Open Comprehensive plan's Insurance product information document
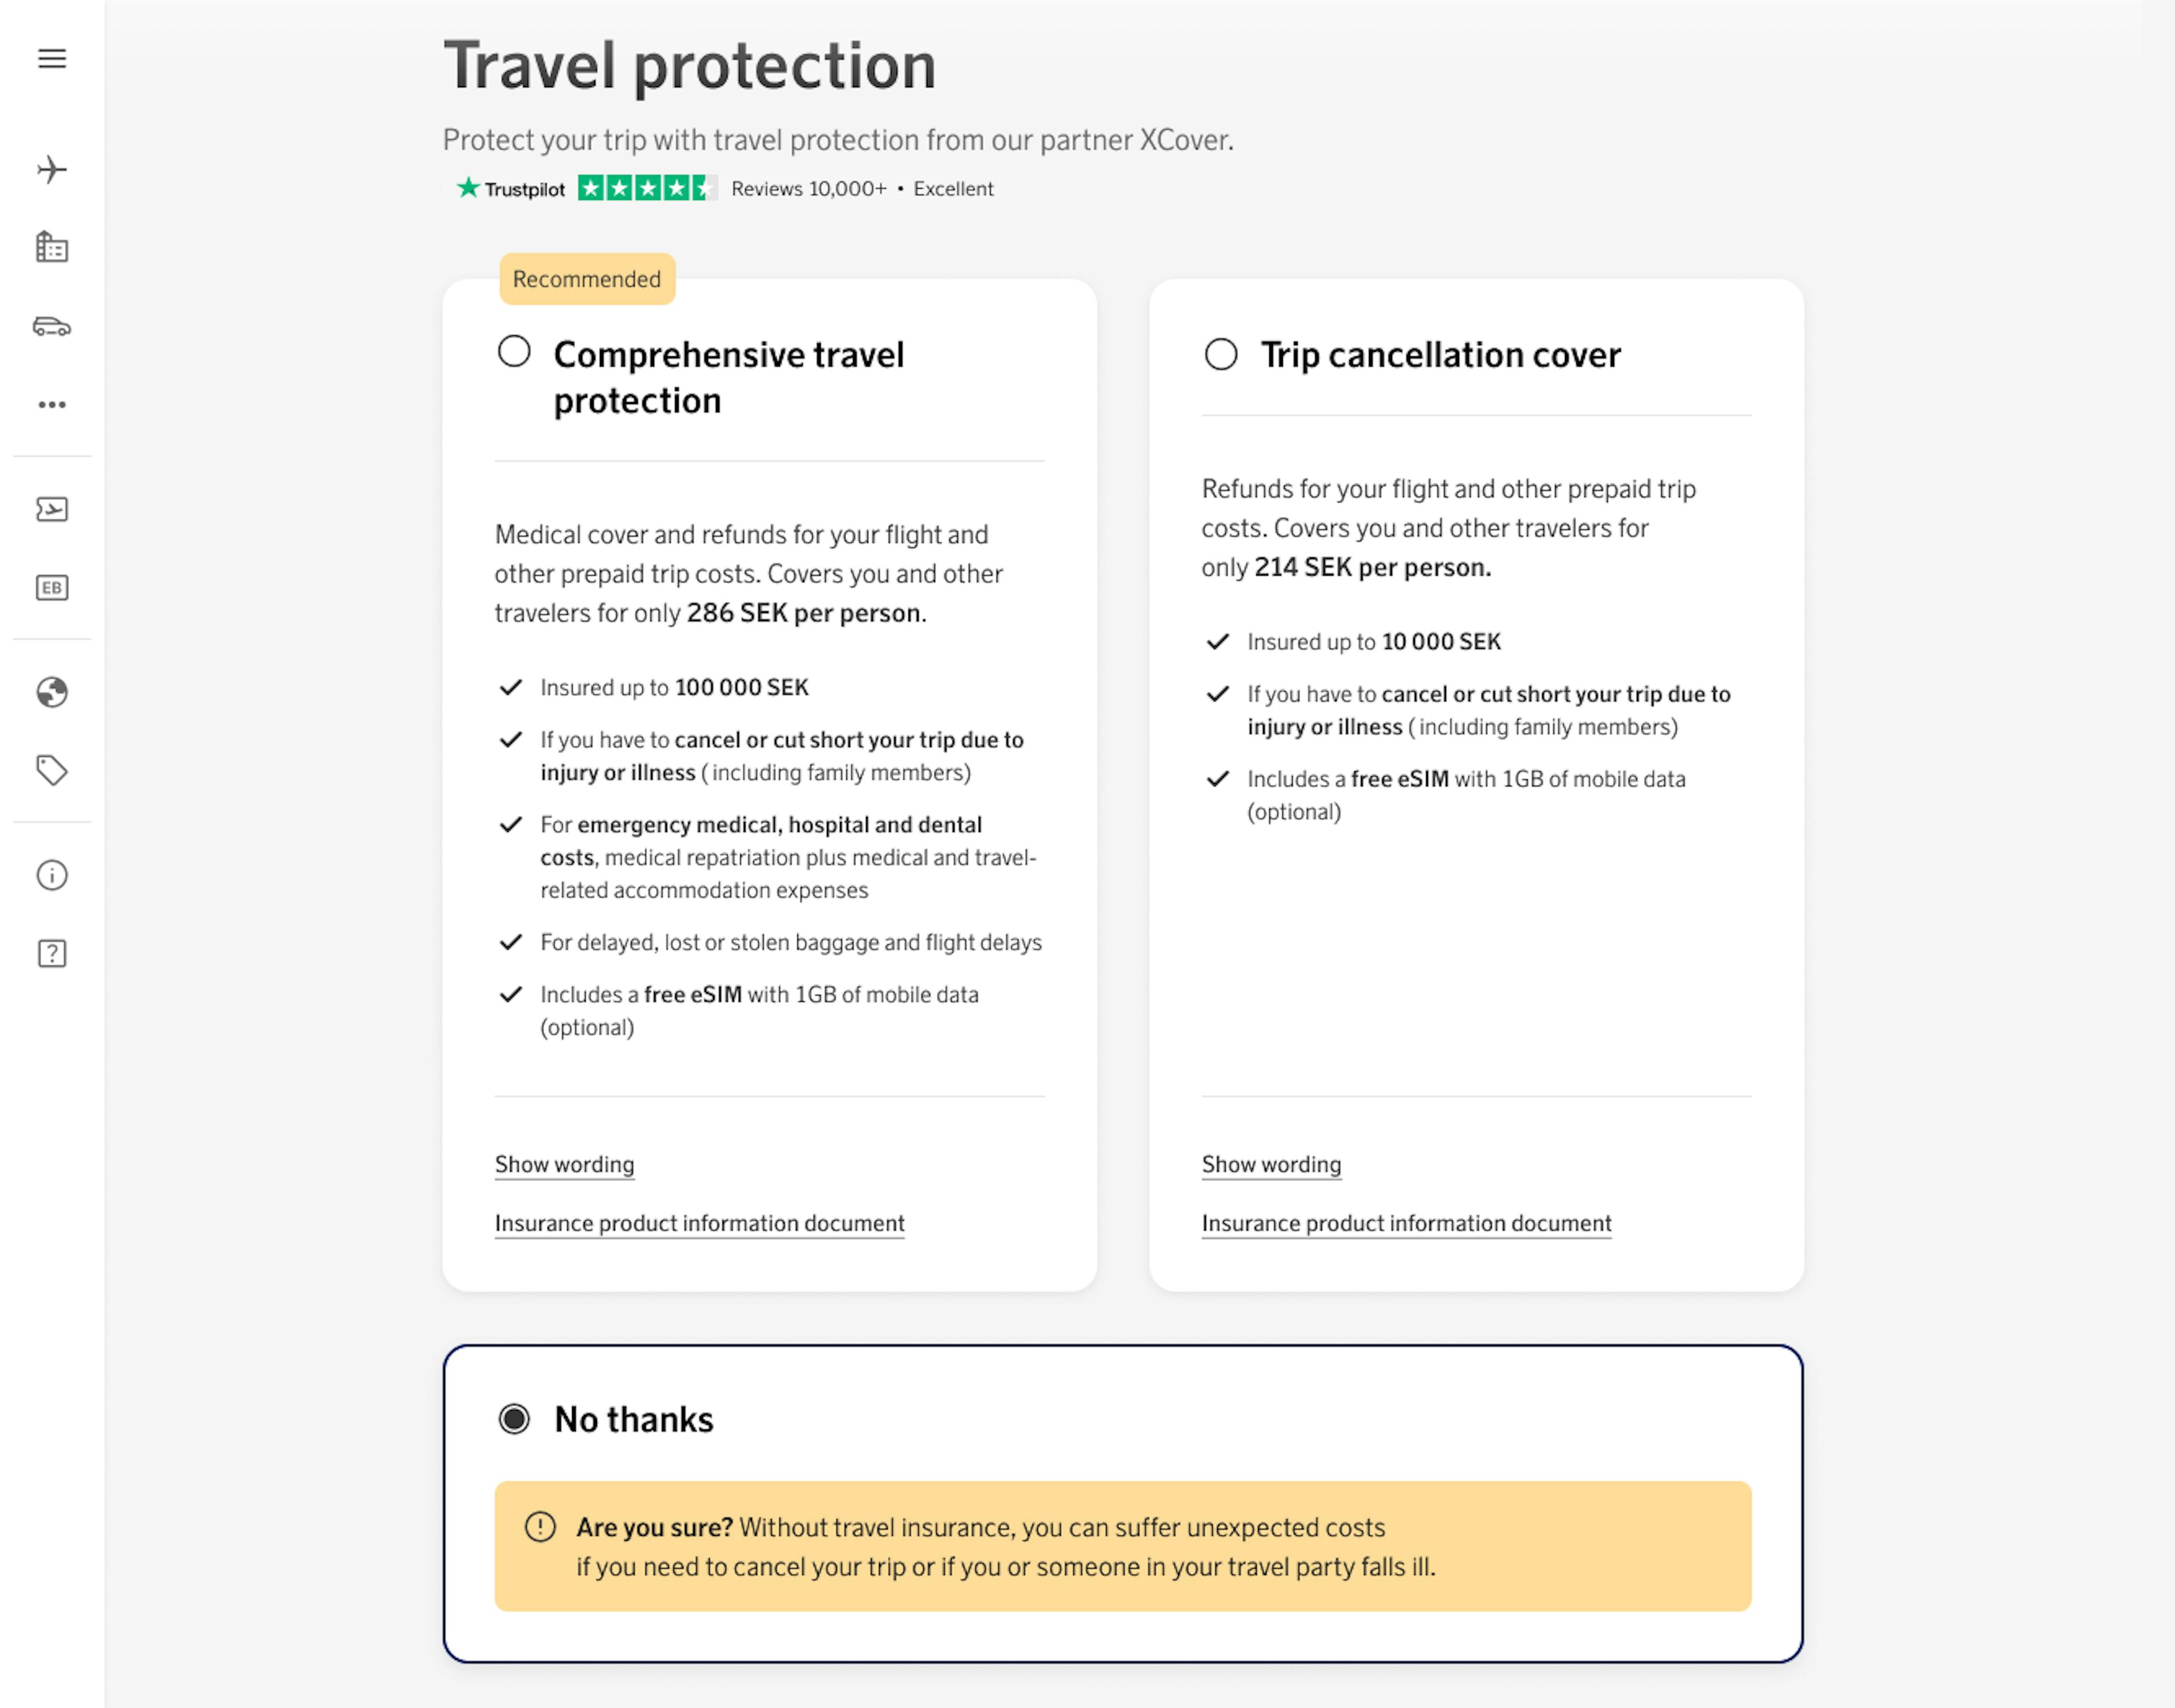The height and width of the screenshot is (1708, 2175). 700,1223
